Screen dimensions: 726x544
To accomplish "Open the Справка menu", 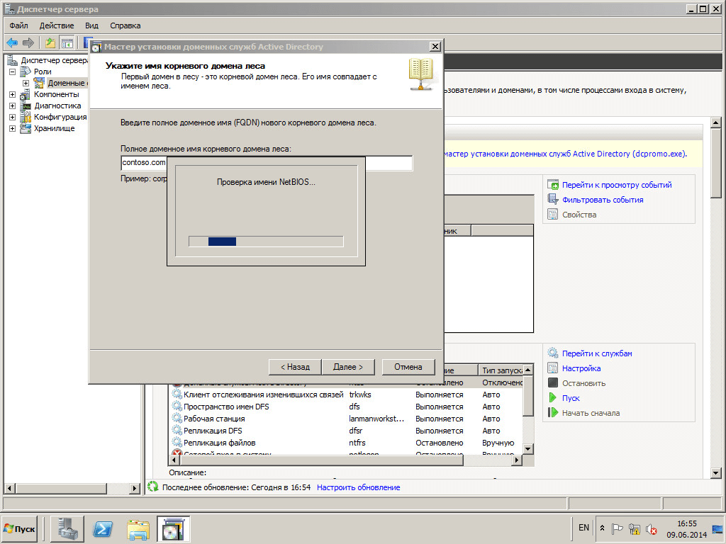I will click(125, 25).
